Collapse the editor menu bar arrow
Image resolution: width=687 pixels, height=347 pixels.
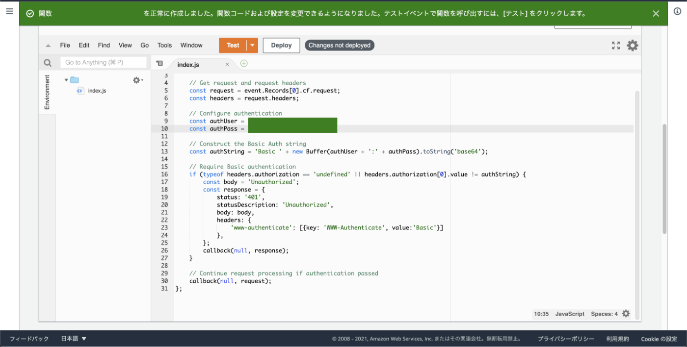point(48,46)
